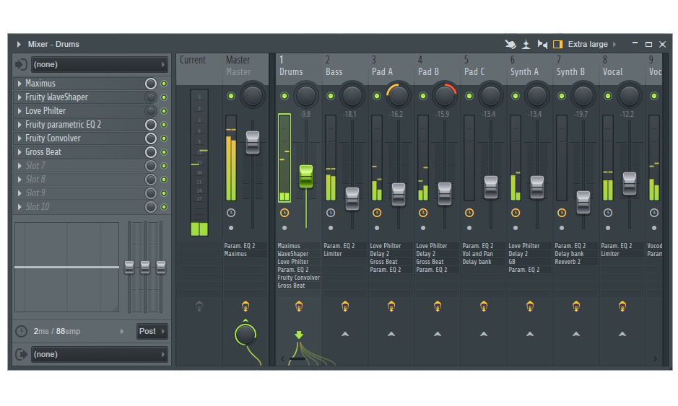
Task: Expand the Slot 7 arrow
Action: tap(19, 165)
